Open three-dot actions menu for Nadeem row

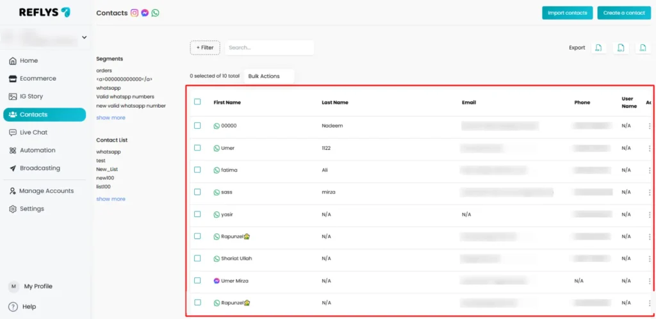click(649, 126)
